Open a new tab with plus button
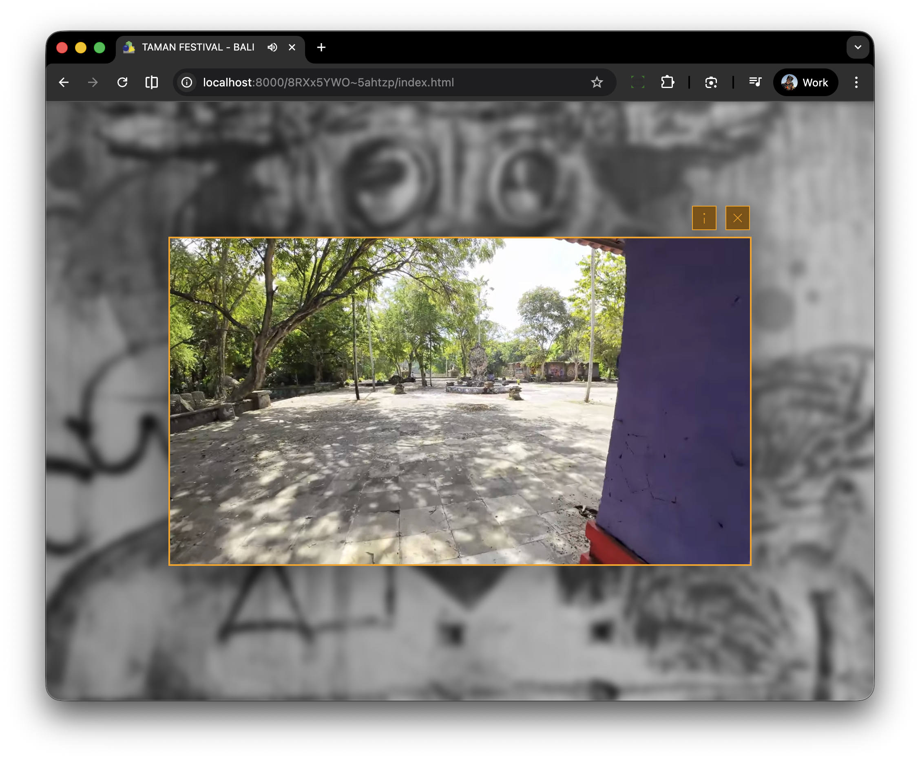The height and width of the screenshot is (761, 920). coord(321,47)
